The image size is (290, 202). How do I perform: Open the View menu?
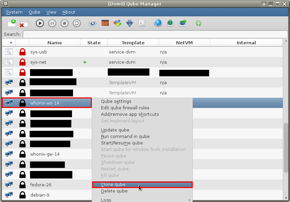tap(51, 12)
